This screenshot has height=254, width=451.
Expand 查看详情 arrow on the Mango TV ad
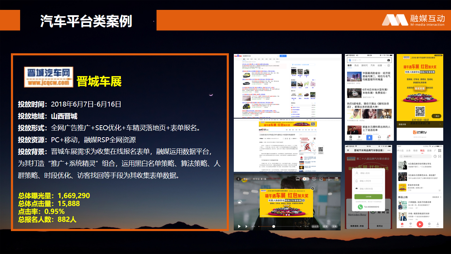[440, 125]
